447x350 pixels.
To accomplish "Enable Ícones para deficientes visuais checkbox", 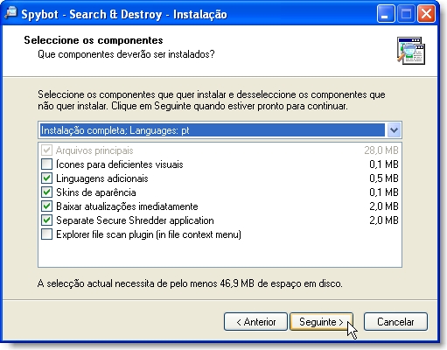I will [46, 164].
